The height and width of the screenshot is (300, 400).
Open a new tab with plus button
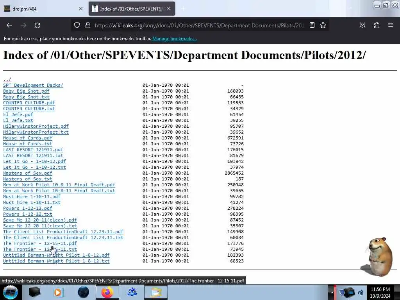point(183,9)
